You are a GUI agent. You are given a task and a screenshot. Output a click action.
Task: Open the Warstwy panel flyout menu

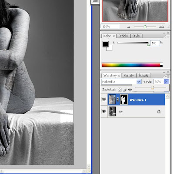point(167,77)
